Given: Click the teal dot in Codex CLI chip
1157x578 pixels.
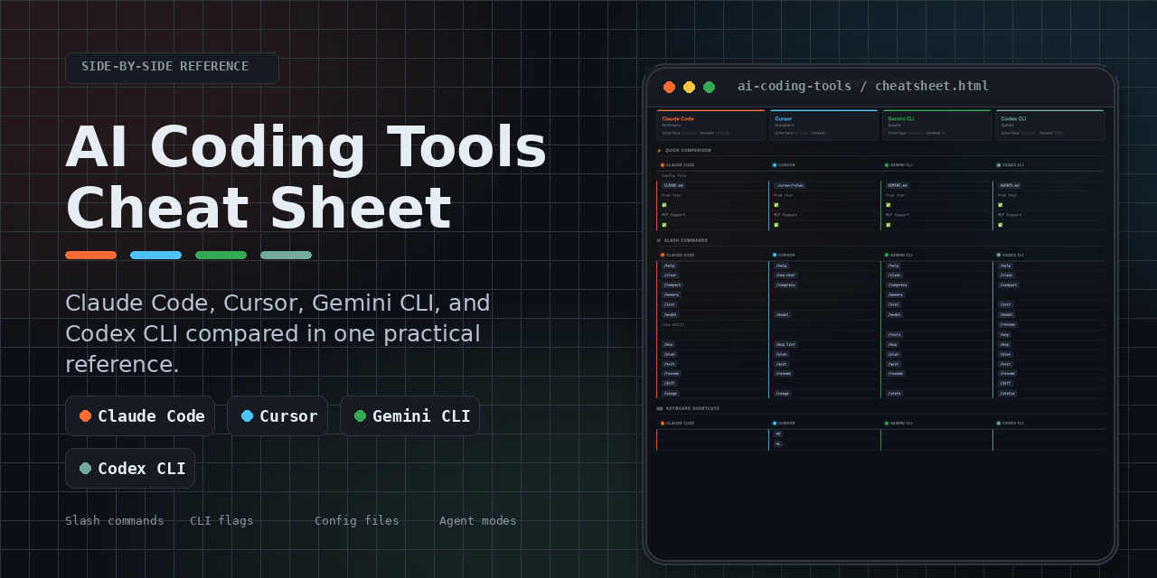Looking at the screenshot, I should click(85, 469).
